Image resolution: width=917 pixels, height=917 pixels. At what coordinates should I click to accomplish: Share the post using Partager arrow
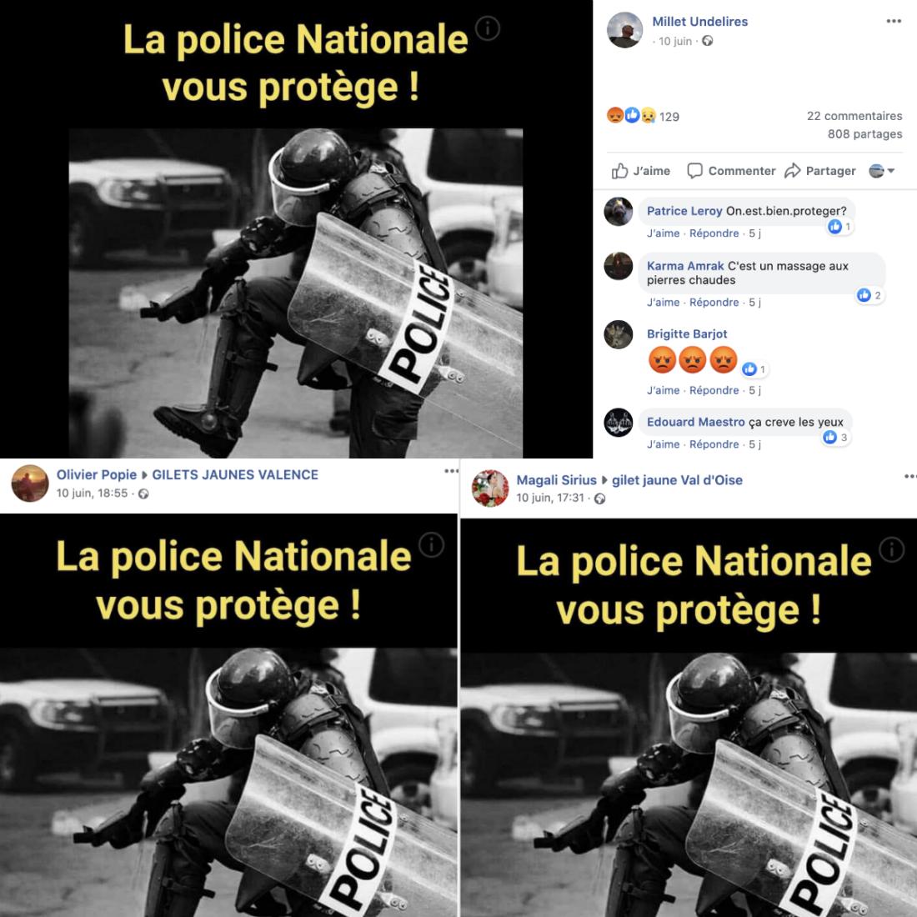click(820, 171)
